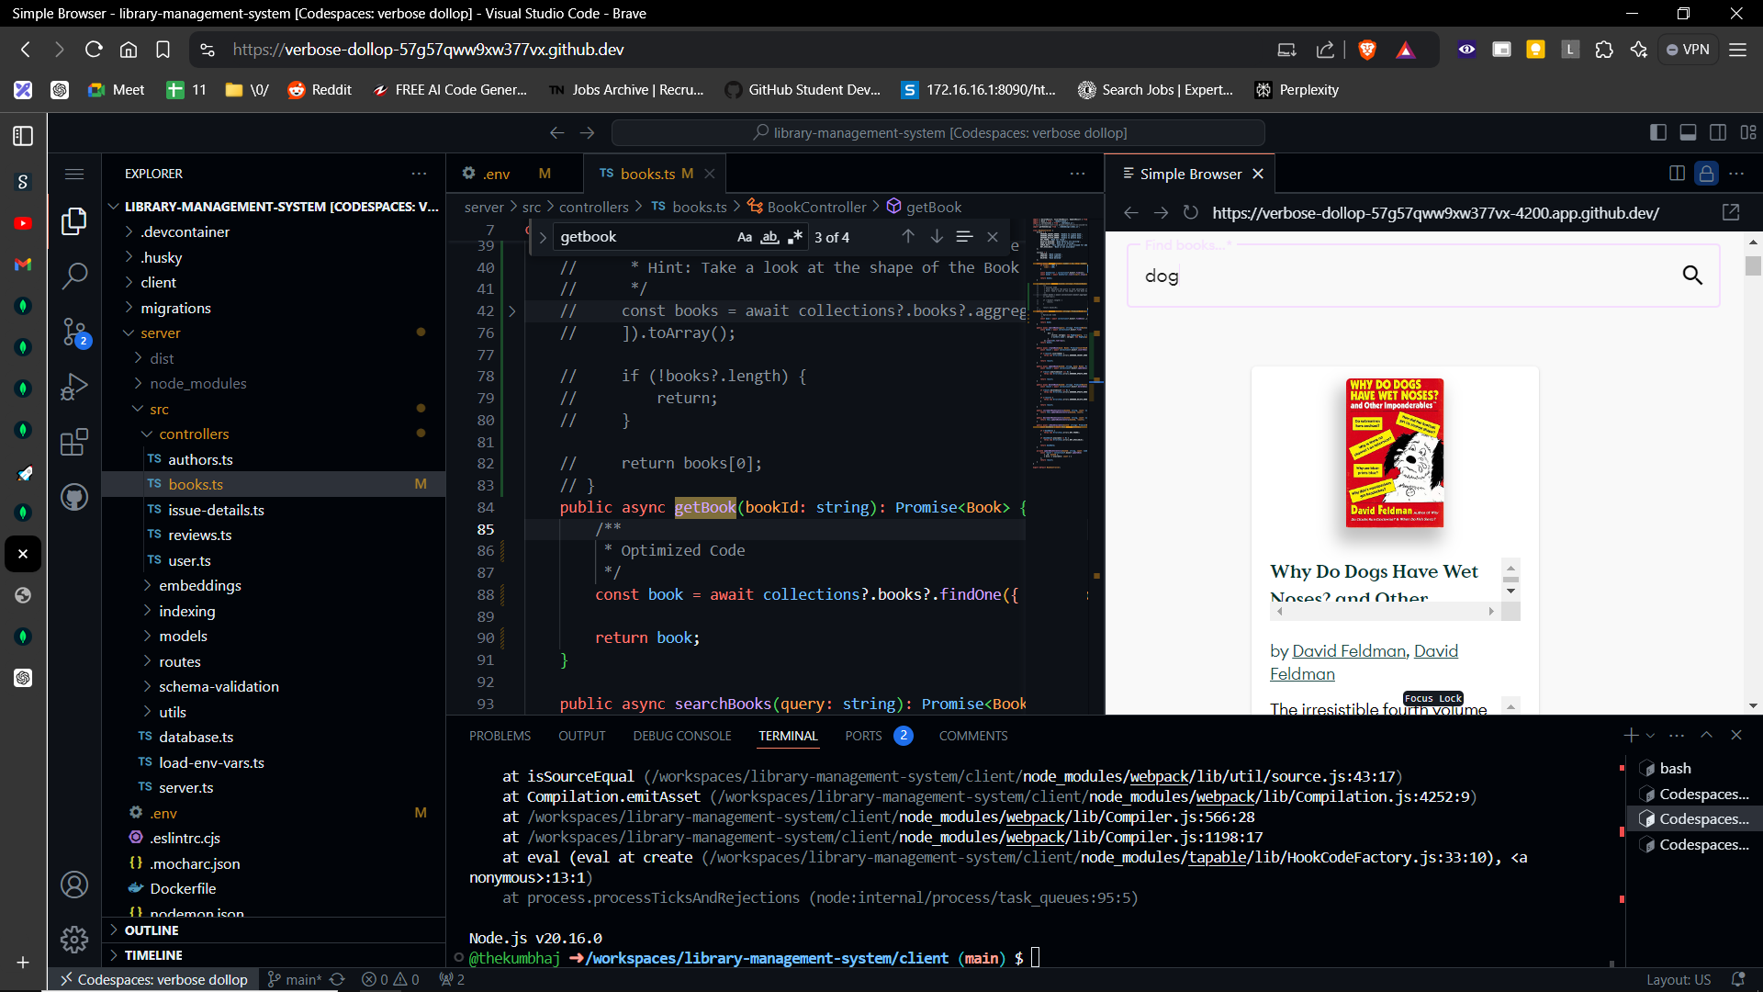Viewport: 1763px width, 992px height.
Task: Click the GitHub icon in activity bar
Action: tap(74, 498)
